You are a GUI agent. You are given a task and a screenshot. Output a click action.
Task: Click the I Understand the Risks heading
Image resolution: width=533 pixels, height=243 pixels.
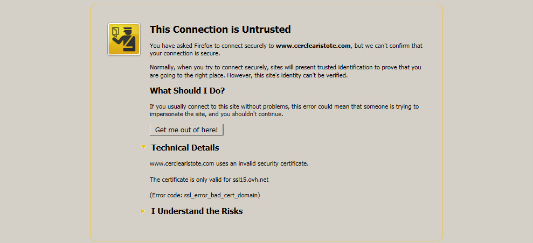[x=197, y=211]
